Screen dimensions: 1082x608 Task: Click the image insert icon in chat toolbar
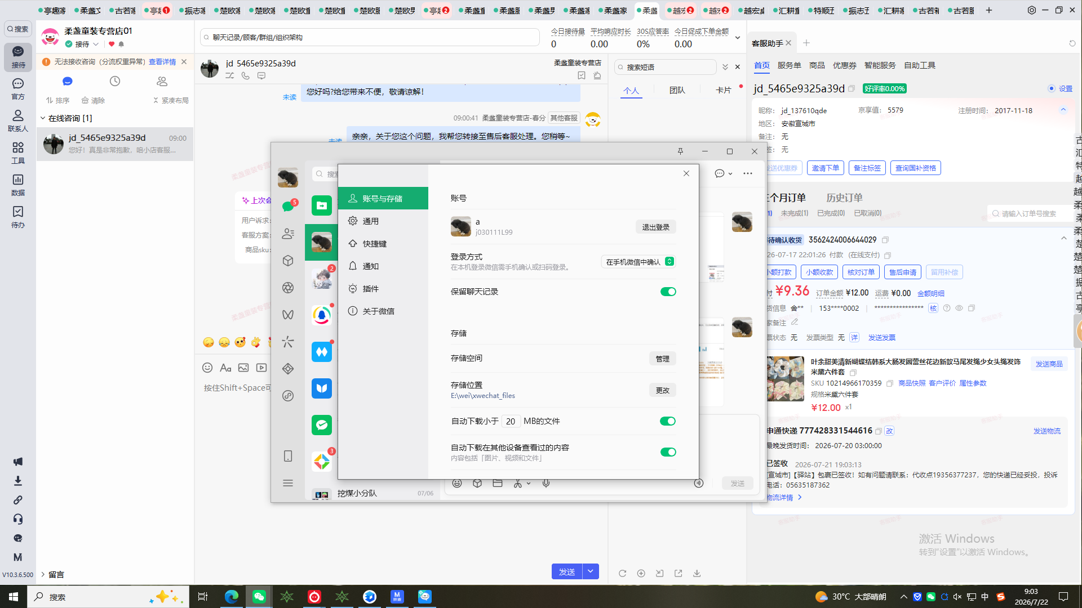point(243,368)
